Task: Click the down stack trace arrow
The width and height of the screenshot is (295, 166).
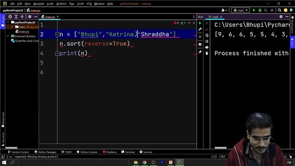Action: 207,30
